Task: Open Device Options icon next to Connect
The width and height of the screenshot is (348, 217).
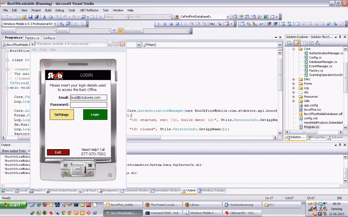Action: 68,24
